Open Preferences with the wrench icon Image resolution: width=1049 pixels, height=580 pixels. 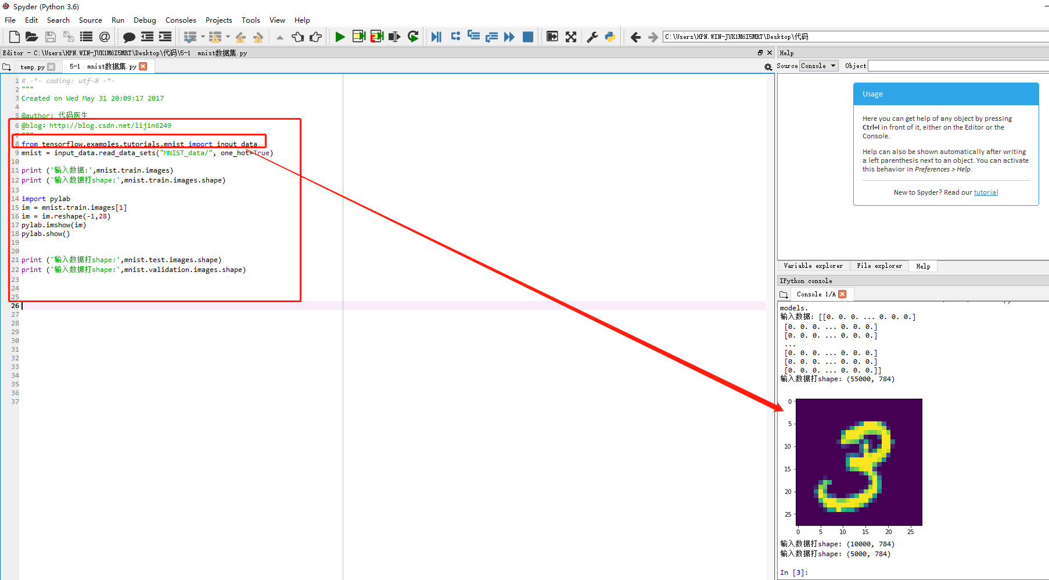pyautogui.click(x=592, y=37)
